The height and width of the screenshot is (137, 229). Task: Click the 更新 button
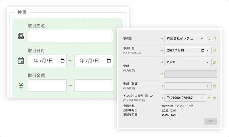(211, 121)
